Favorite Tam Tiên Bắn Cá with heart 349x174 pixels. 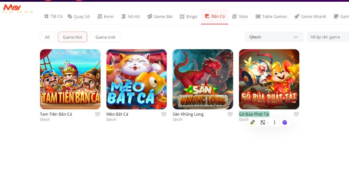point(97,114)
